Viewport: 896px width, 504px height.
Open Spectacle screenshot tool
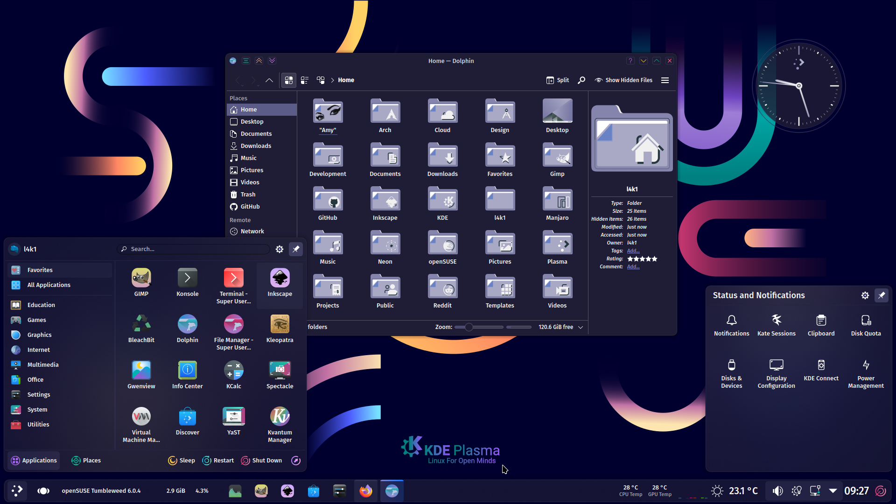coord(280,375)
